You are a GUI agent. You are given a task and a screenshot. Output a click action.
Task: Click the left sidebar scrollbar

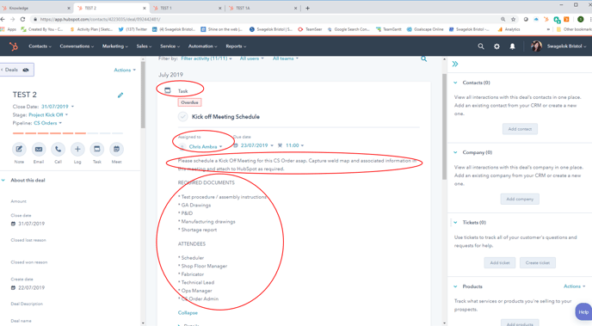(143, 95)
